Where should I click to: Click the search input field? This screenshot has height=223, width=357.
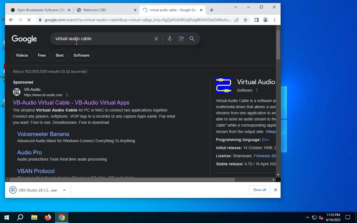coord(103,39)
